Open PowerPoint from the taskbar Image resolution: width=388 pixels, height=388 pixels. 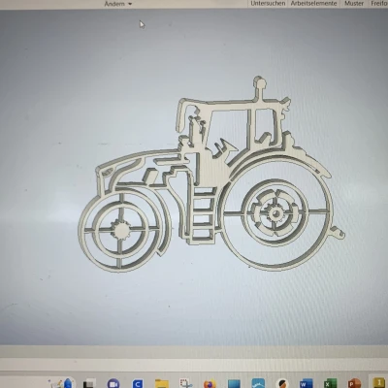tap(354, 383)
